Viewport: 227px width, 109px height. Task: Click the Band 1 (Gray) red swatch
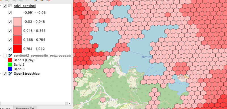[x=10, y=60]
